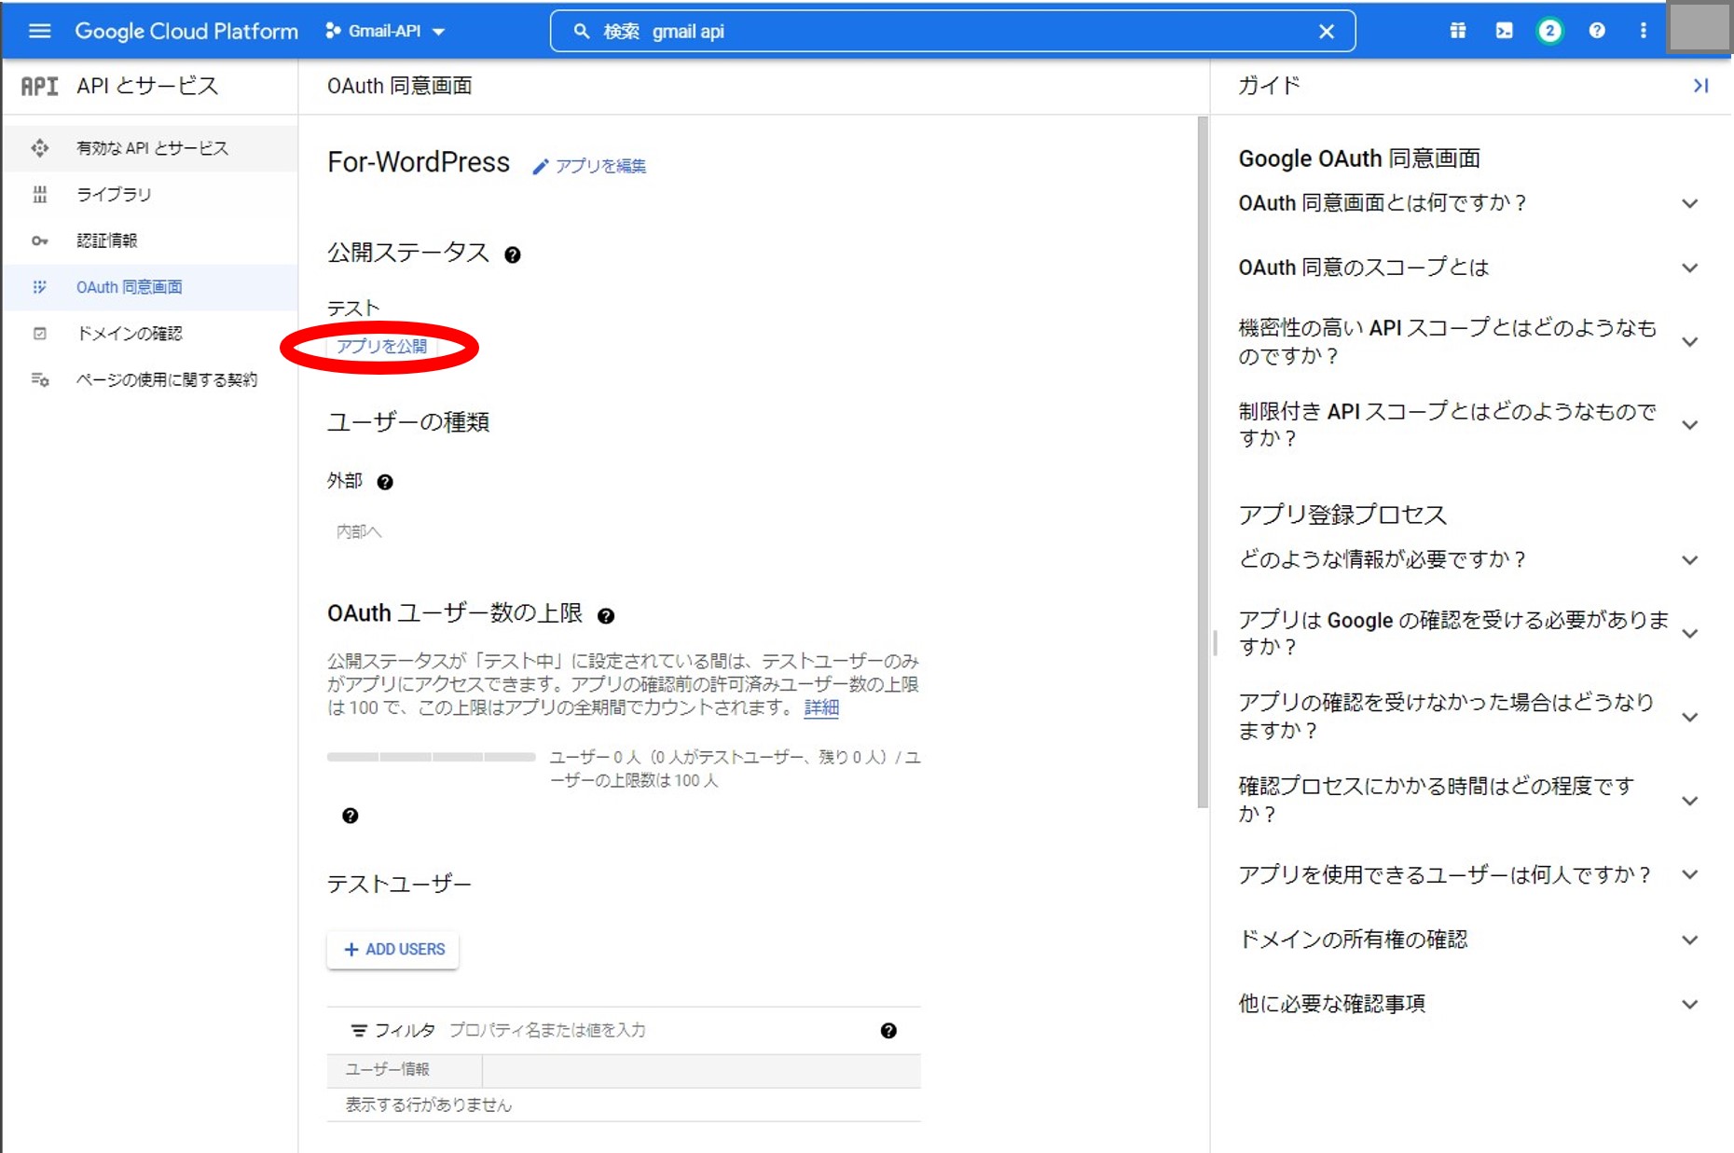Image resolution: width=1734 pixels, height=1153 pixels.
Task: Click the user count progress bar
Action: (x=431, y=757)
